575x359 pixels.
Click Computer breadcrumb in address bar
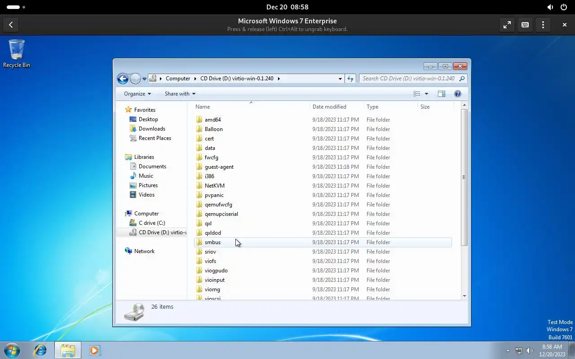click(178, 79)
